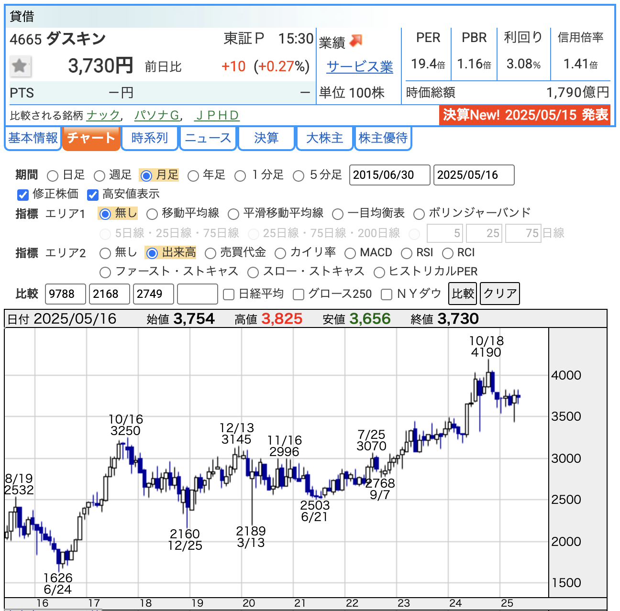This screenshot has width=620, height=611.
Task: Click the 業績 upward arrow icon
Action: pyautogui.click(x=356, y=41)
